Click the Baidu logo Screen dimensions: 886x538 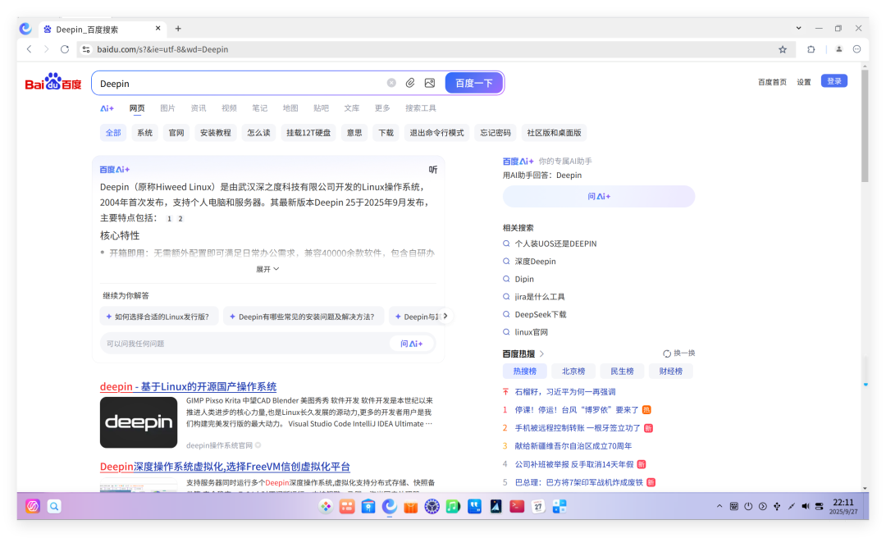coord(53,83)
